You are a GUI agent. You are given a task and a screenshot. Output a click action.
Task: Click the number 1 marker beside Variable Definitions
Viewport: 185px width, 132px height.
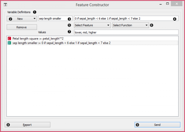tap(34, 12)
